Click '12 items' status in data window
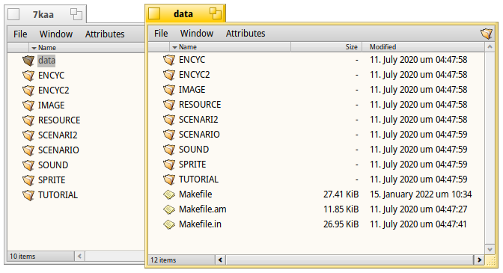The width and height of the screenshot is (503, 273). pos(163,260)
